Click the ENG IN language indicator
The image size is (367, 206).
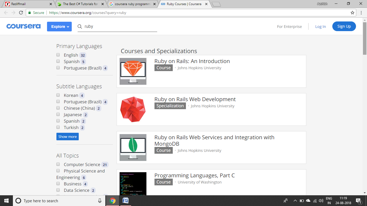329,201
